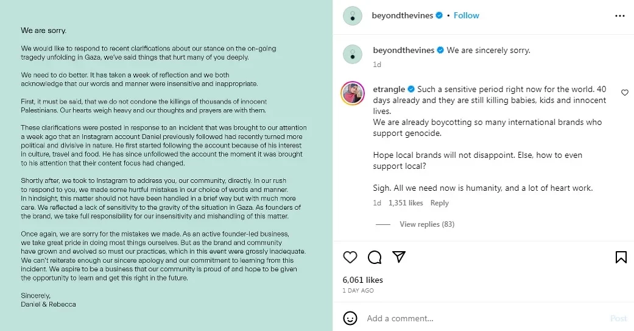This screenshot has height=331, width=634.
Task: Like etrangle's comment with small heart
Action: coord(625,93)
